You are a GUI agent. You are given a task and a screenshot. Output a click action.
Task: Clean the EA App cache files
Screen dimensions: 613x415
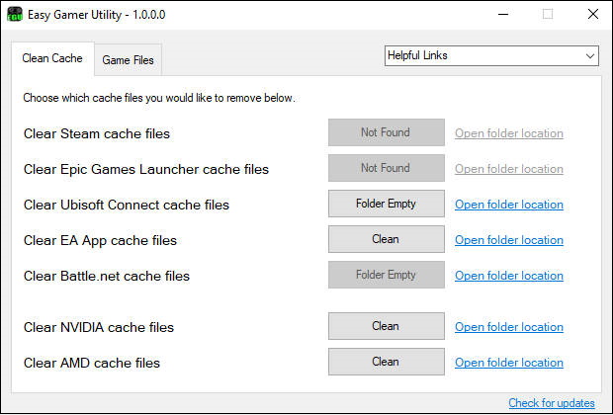click(386, 240)
